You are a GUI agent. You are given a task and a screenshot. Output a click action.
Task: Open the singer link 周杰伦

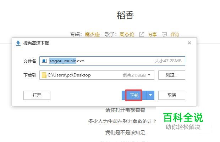coord(127,34)
